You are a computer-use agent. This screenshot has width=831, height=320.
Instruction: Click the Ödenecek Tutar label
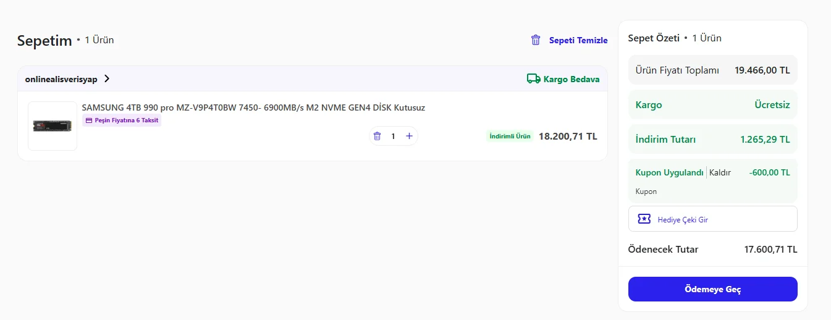click(663, 250)
